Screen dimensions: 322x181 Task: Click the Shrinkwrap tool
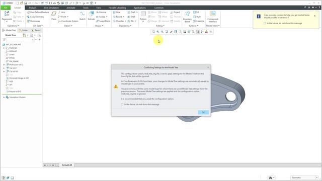(x=34, y=21)
